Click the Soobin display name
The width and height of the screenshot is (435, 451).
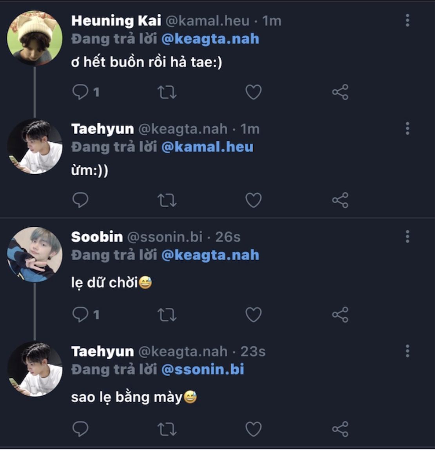97,237
